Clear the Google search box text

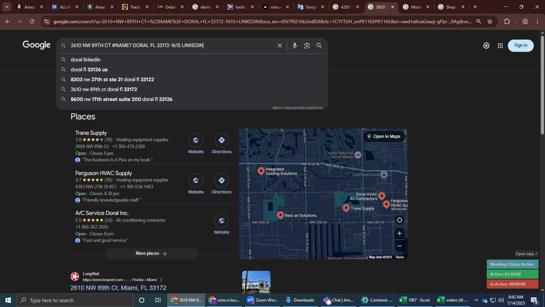pos(280,46)
